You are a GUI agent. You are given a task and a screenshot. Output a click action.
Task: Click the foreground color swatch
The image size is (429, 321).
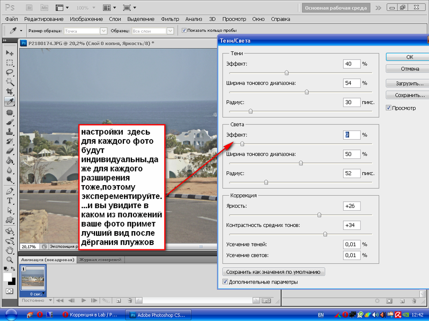[x=8, y=277]
